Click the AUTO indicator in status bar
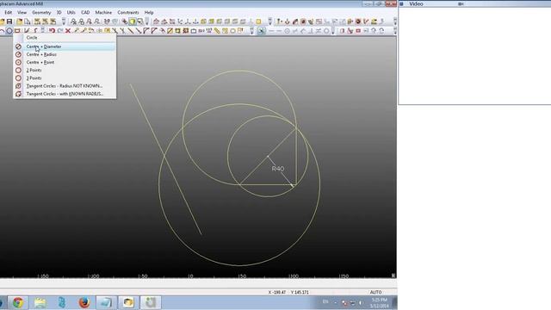551x310 pixels. point(375,292)
